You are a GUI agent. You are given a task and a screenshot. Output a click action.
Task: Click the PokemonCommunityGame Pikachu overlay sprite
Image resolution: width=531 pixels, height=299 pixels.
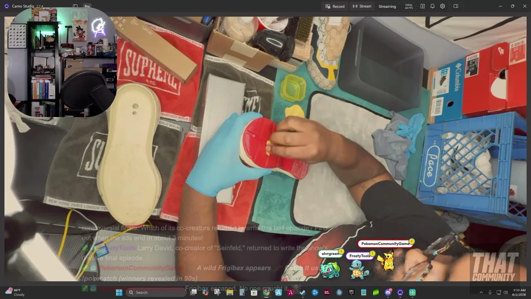pyautogui.click(x=386, y=260)
